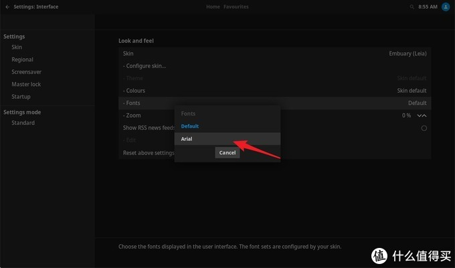Change settings mode from Standard

click(23, 123)
